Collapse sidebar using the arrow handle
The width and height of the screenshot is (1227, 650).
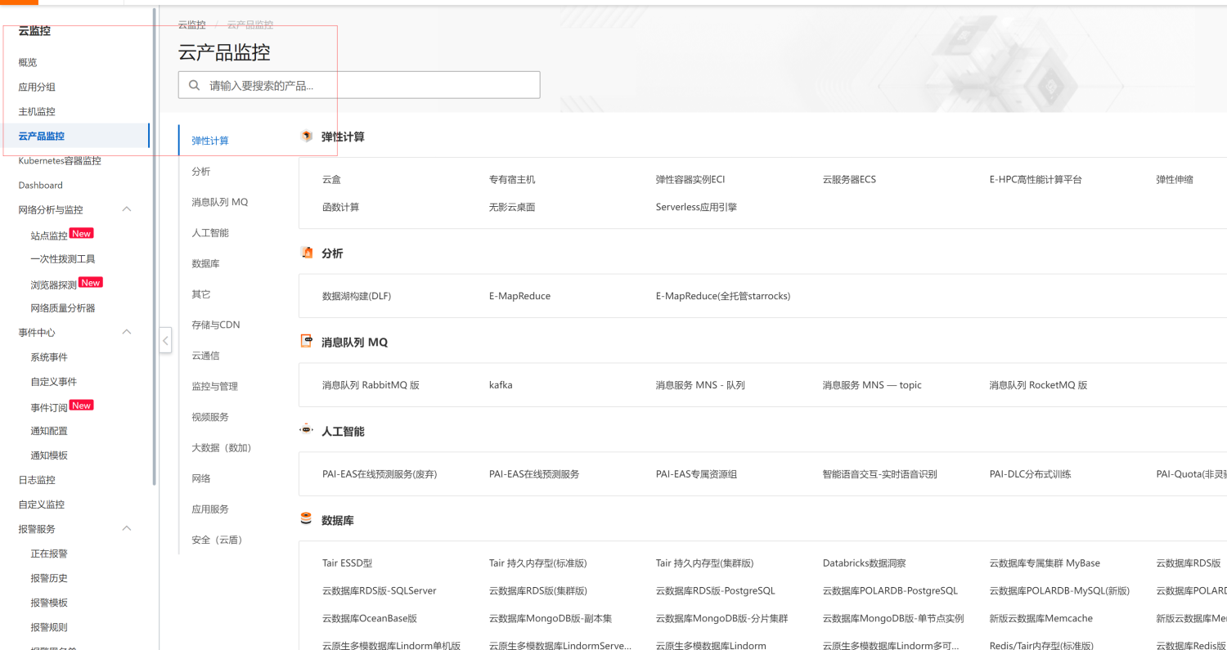coord(165,340)
